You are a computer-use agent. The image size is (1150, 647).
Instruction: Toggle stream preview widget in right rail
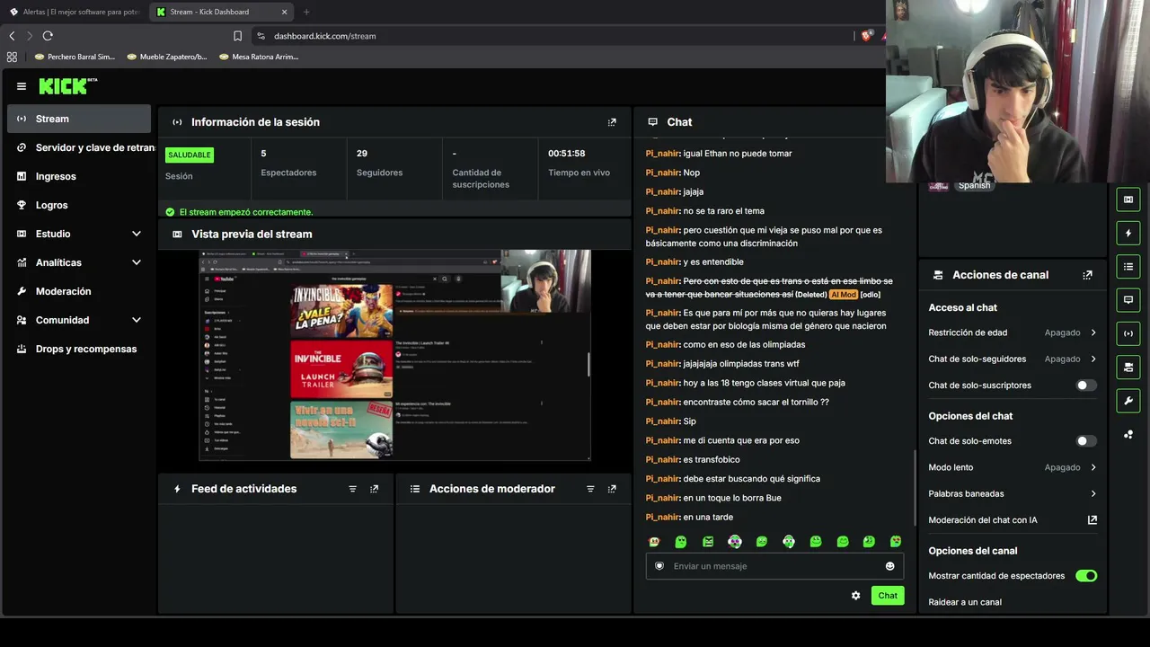(x=1128, y=199)
